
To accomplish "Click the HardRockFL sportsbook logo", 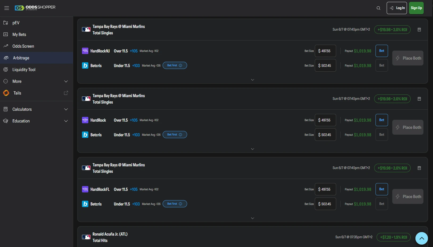I will [x=85, y=189].
